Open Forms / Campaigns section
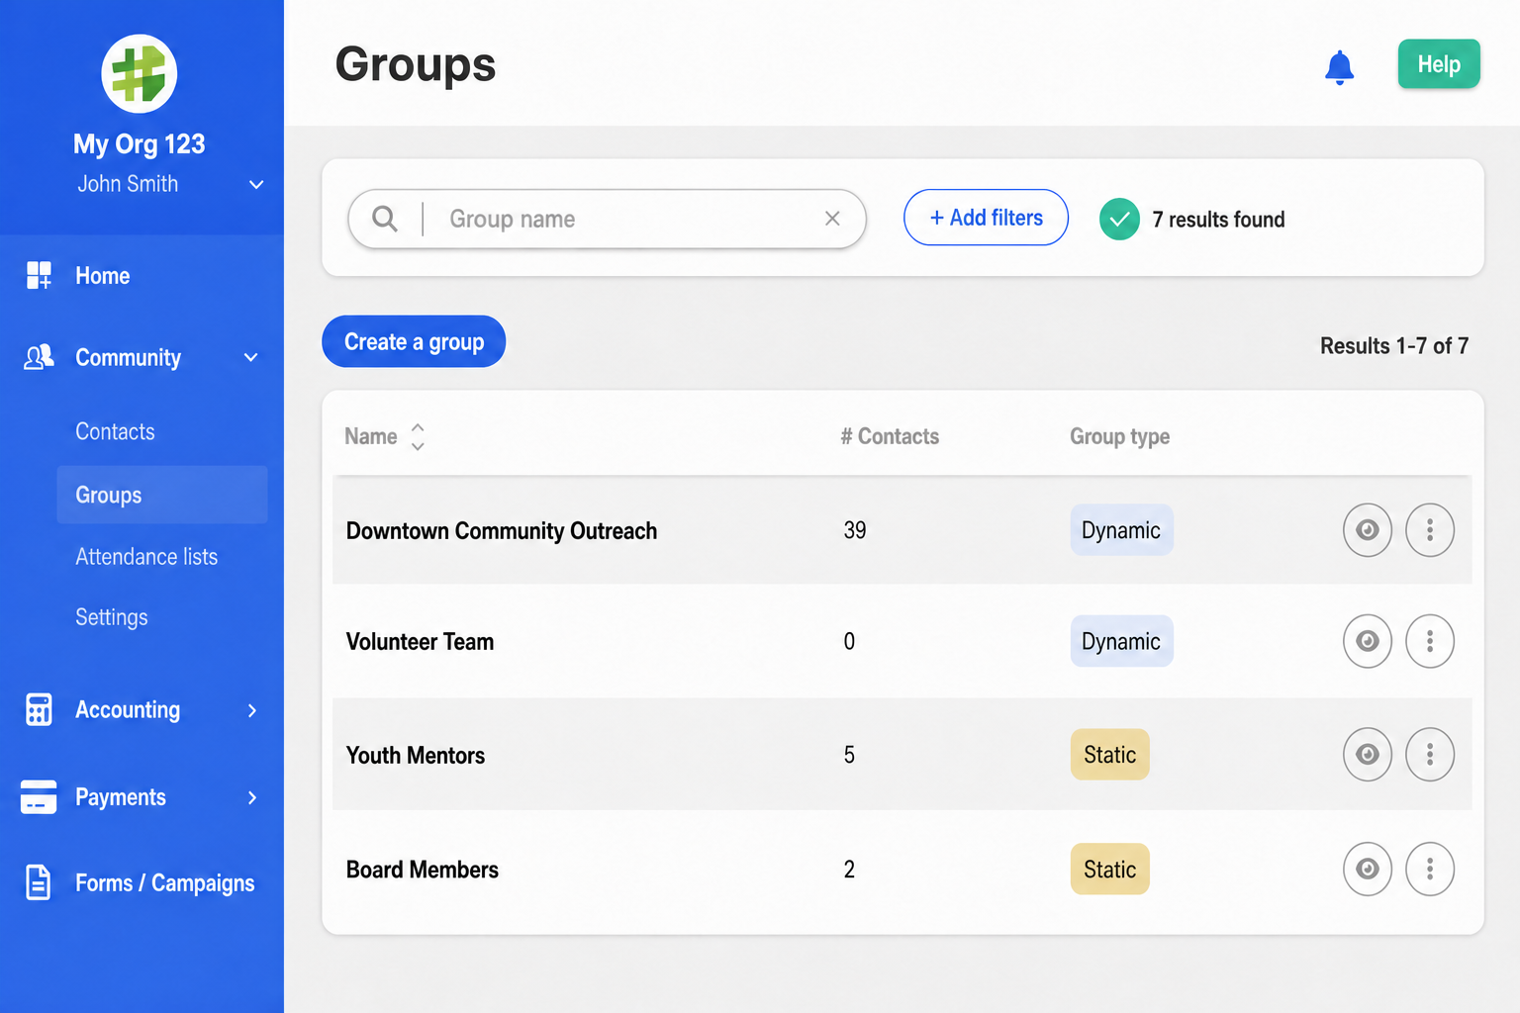 tap(165, 883)
